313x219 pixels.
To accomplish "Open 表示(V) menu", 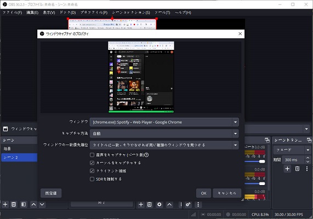I will (x=49, y=13).
